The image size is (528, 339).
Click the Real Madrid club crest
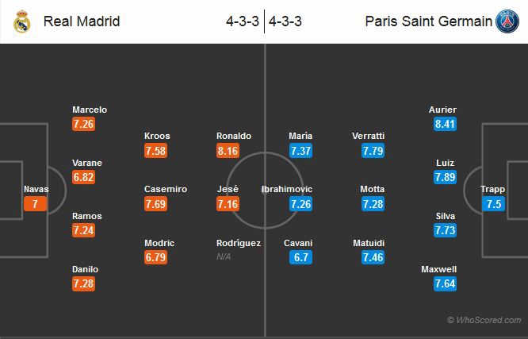pos(21,21)
